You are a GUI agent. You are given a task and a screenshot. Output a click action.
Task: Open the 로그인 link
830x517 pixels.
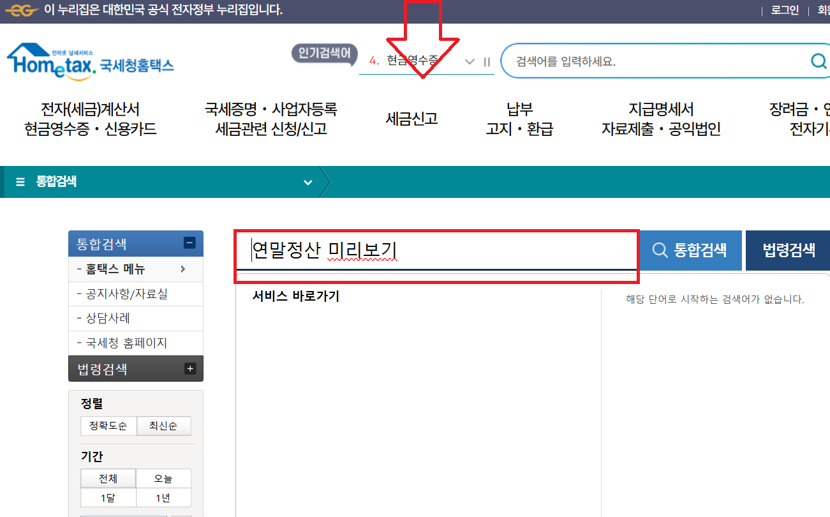pyautogui.click(x=785, y=10)
